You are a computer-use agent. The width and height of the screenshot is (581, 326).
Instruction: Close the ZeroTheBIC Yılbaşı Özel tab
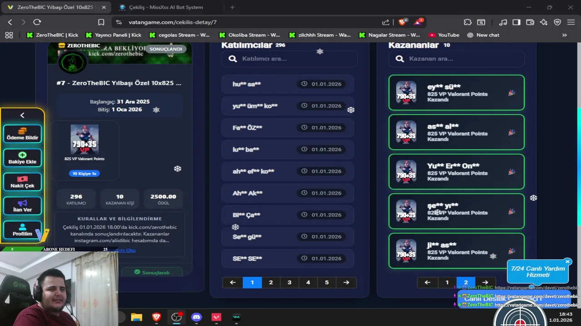point(104,7)
